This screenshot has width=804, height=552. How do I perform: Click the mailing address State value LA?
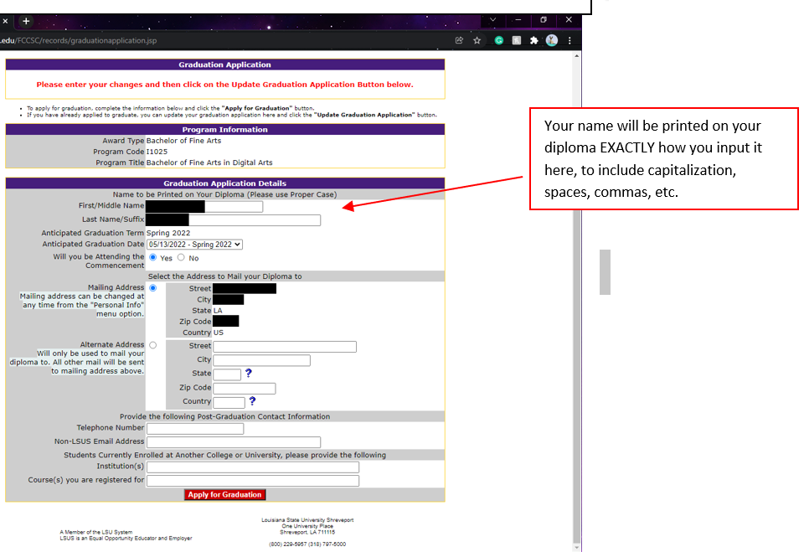pos(218,311)
